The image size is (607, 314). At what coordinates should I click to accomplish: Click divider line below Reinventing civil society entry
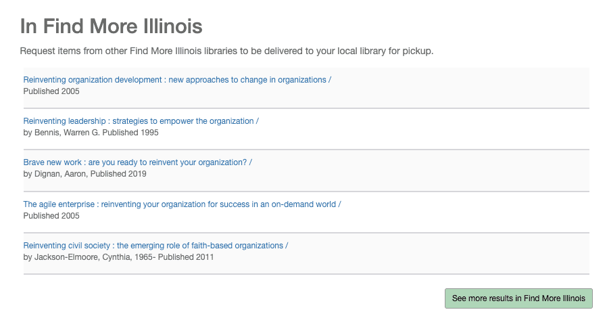point(306,274)
